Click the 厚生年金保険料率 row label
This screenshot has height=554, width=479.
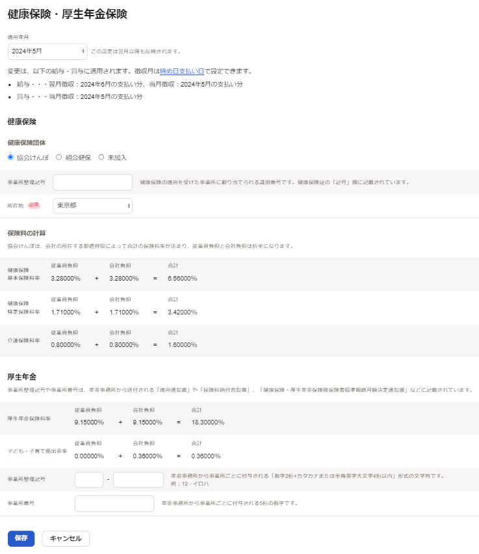click(29, 419)
